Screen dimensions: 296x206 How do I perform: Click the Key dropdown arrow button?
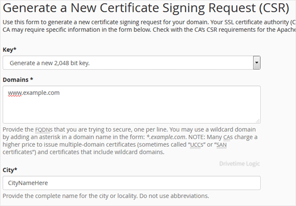click(x=257, y=63)
